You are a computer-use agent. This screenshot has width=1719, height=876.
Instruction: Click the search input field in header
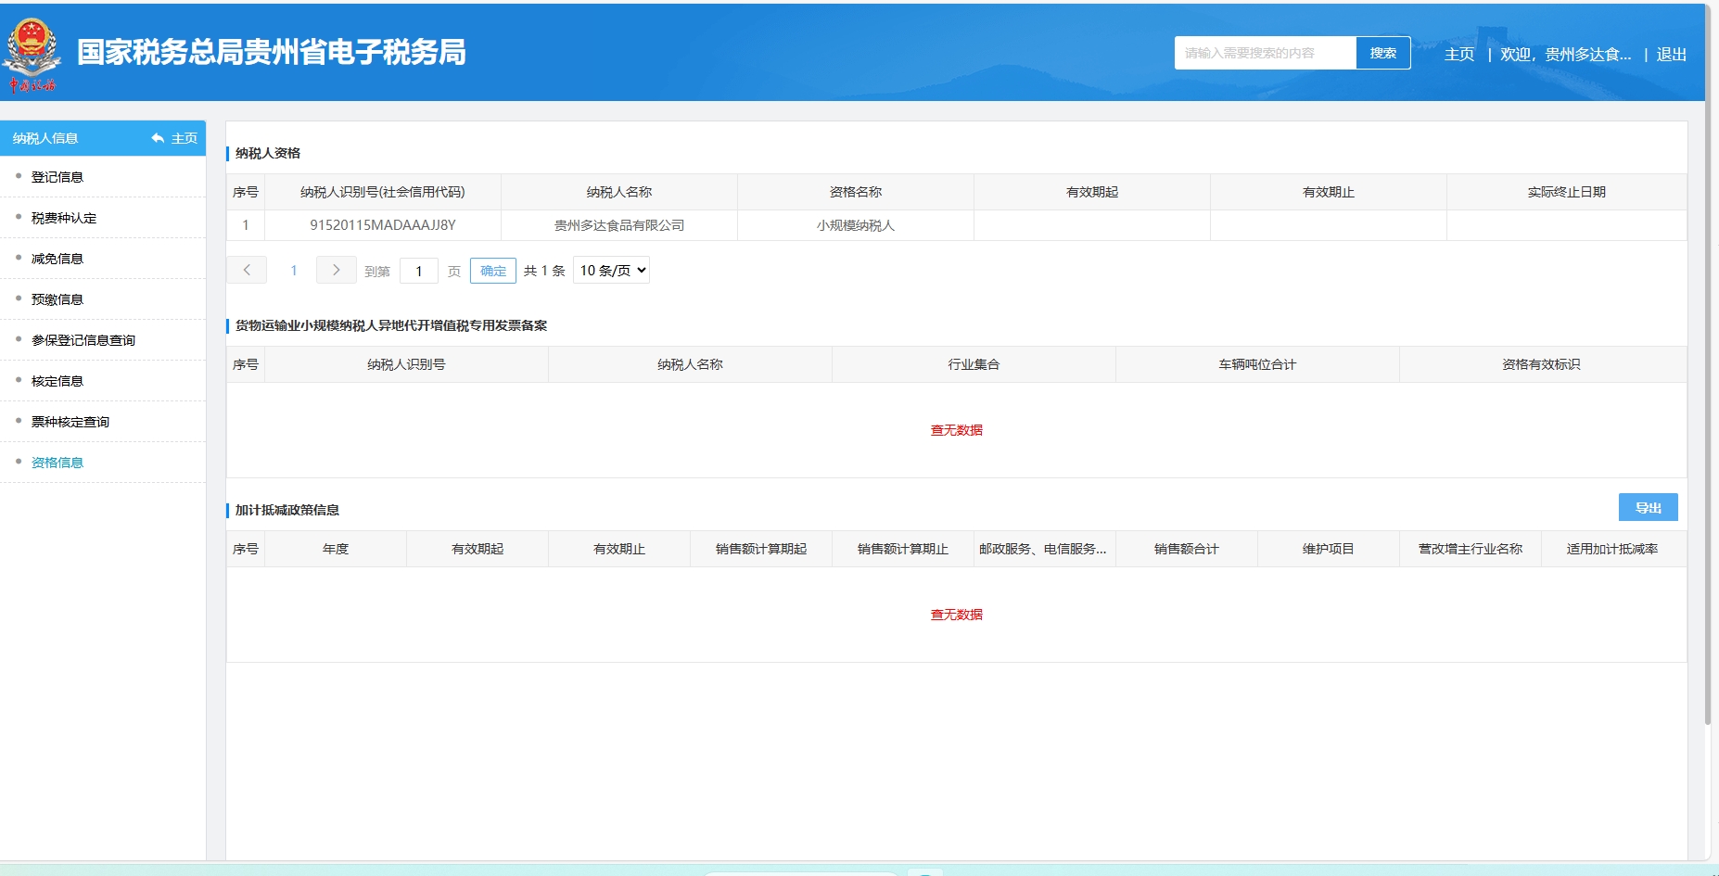1265,53
